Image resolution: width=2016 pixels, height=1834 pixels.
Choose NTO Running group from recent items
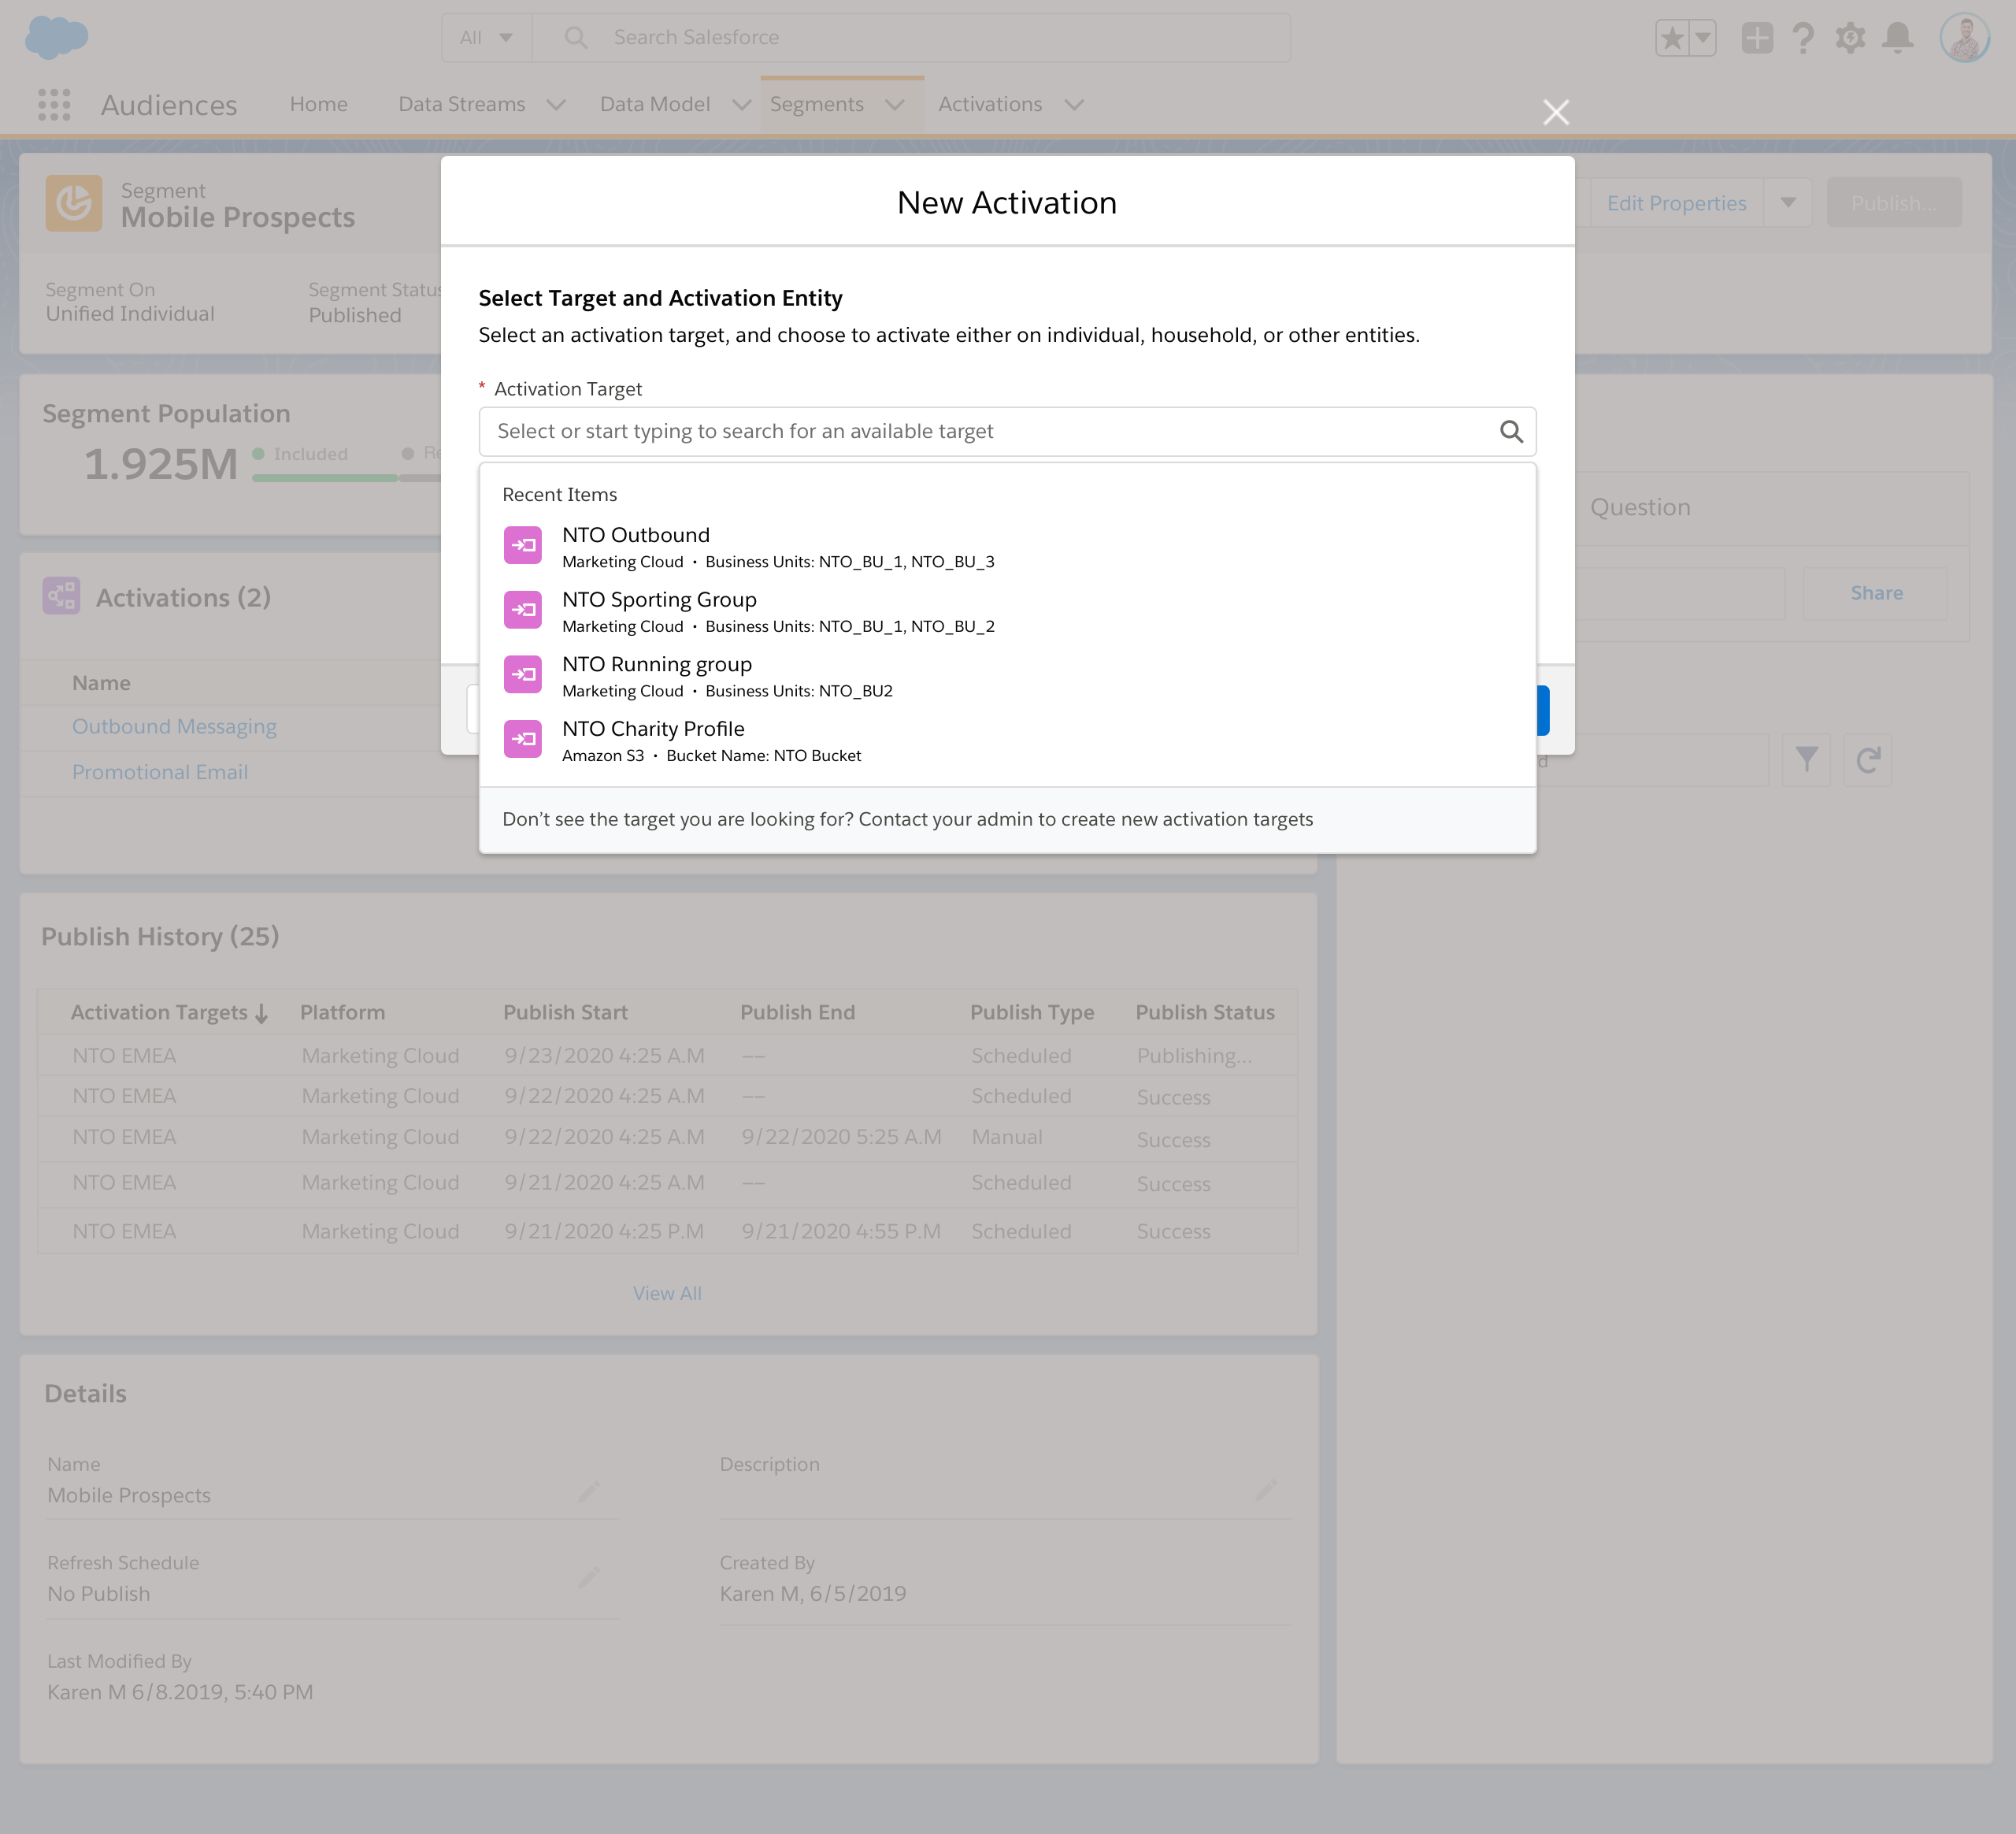coord(657,664)
